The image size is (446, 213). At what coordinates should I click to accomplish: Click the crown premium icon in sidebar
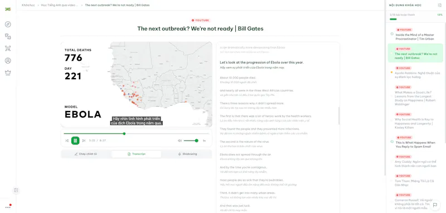click(x=8, y=73)
